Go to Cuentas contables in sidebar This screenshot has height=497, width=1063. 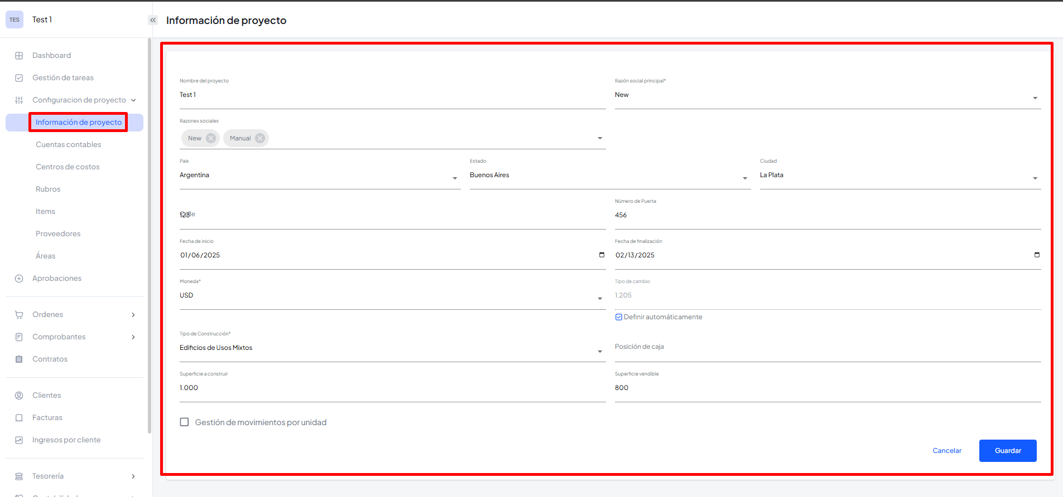(69, 145)
